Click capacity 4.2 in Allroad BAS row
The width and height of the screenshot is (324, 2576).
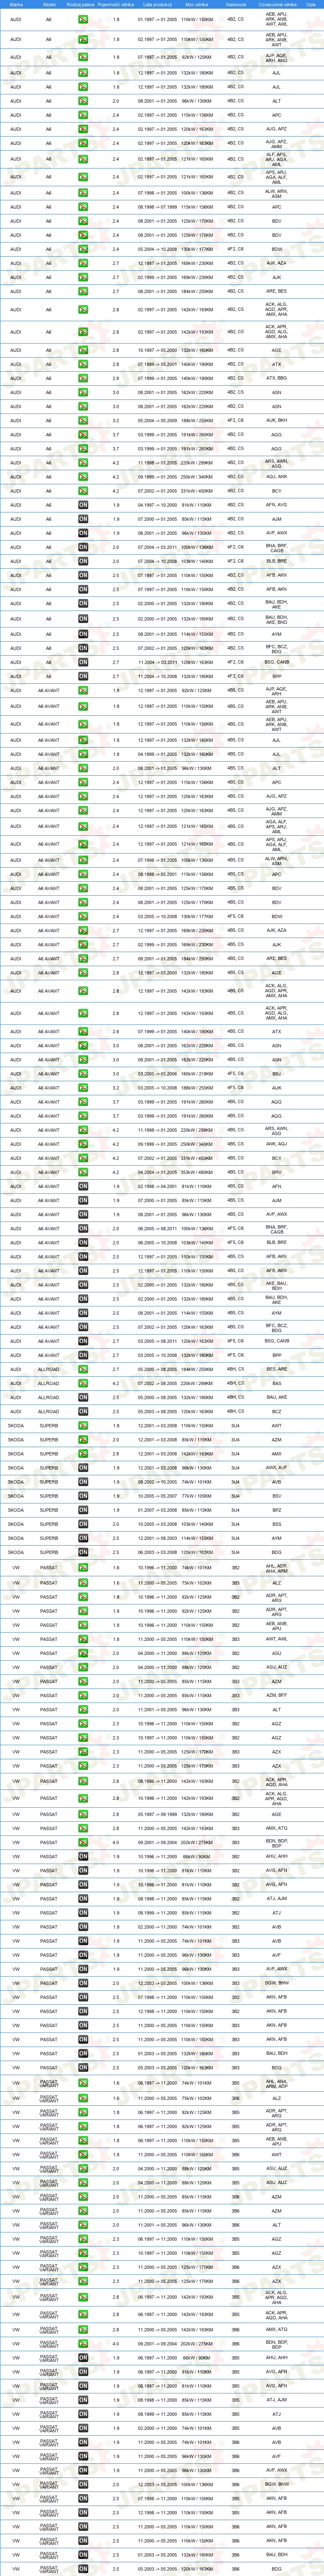coord(116,1383)
